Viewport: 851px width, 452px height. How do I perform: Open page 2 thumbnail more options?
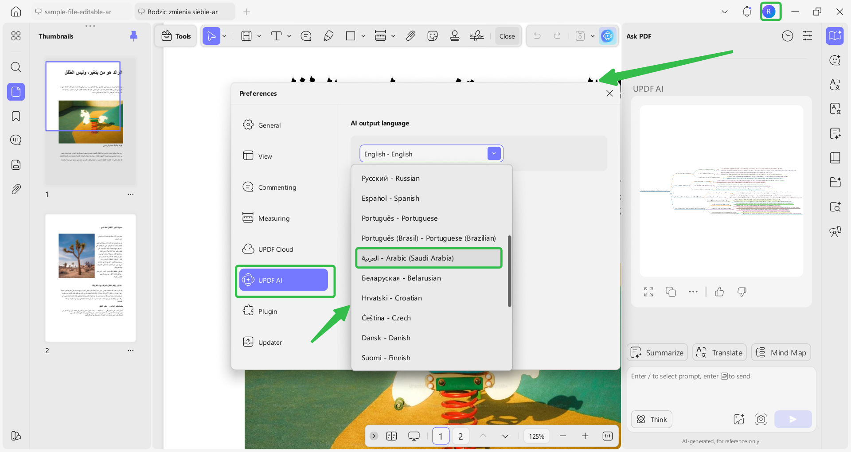(x=130, y=351)
